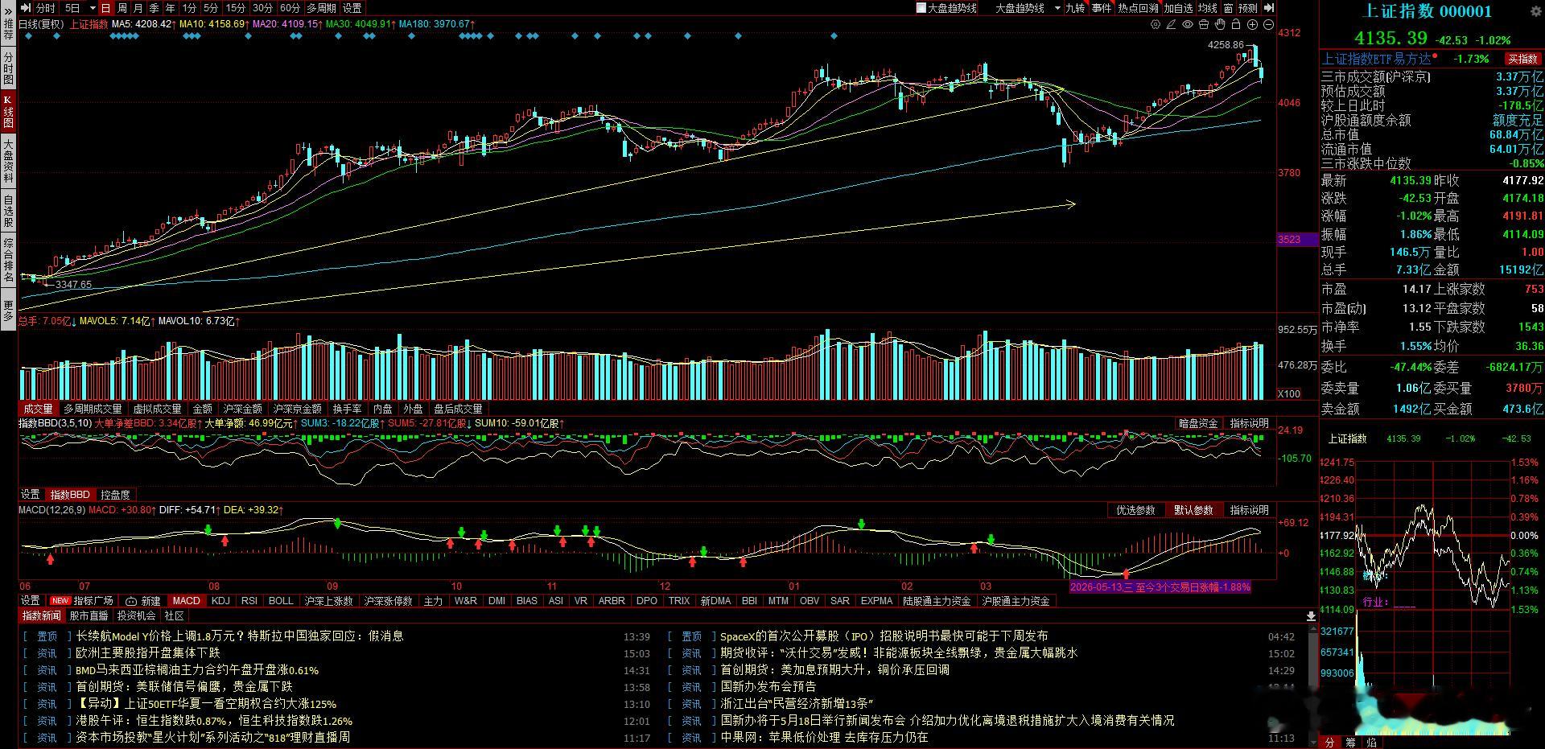This screenshot has width=1545, height=749.
Task: Click the smiley 新建 indicator button
Action: [143, 601]
